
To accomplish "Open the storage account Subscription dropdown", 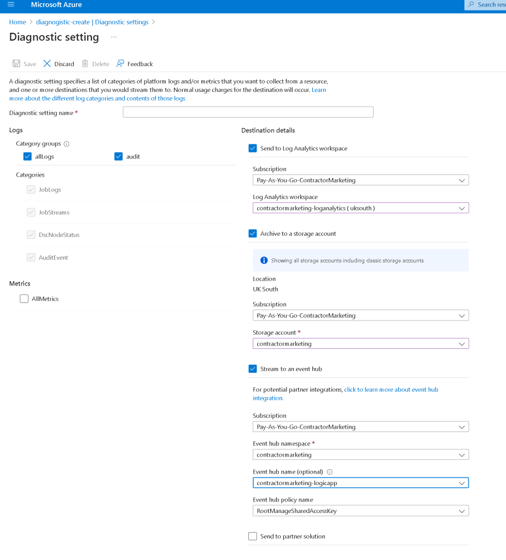I will click(360, 316).
